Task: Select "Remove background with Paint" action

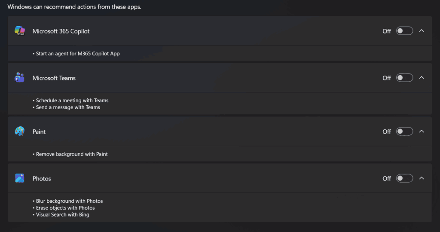Action: [x=72, y=154]
